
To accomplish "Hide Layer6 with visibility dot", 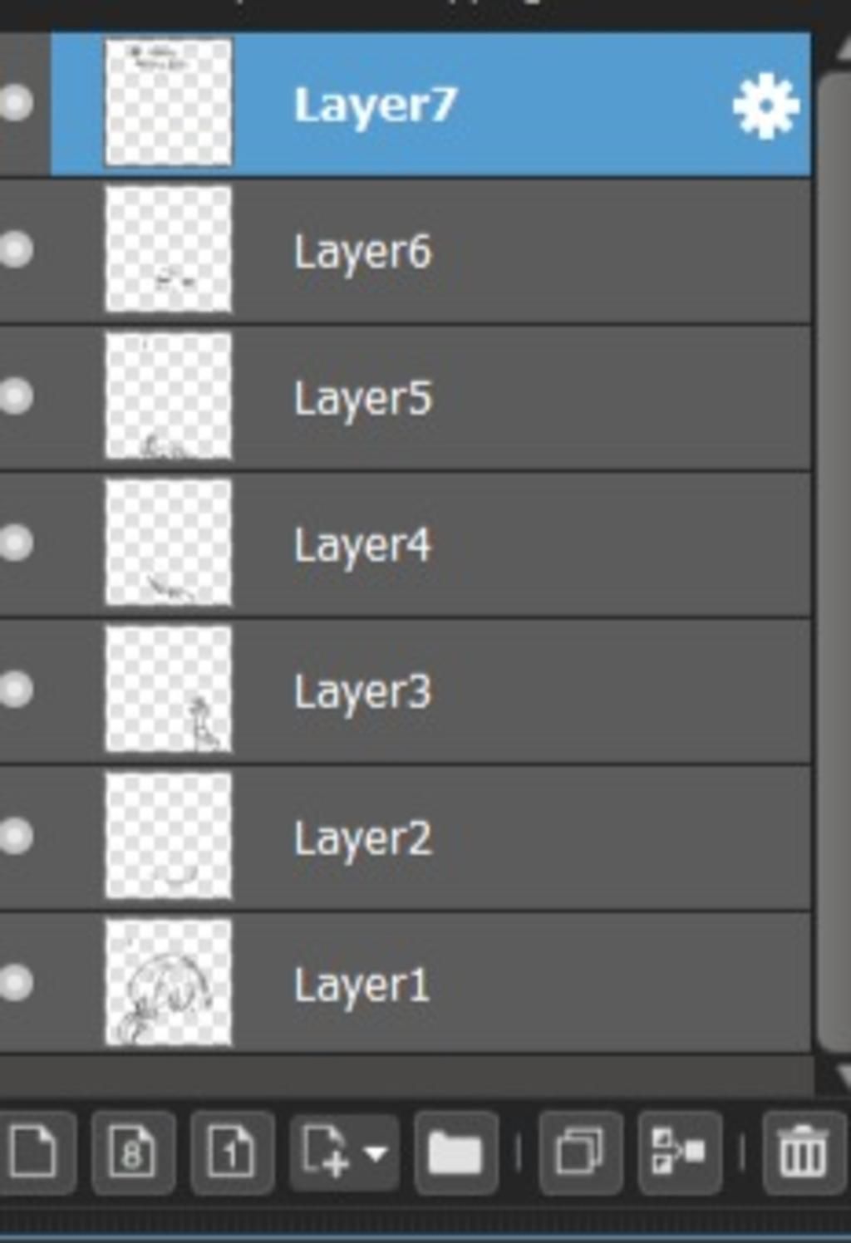I will pos(17,249).
